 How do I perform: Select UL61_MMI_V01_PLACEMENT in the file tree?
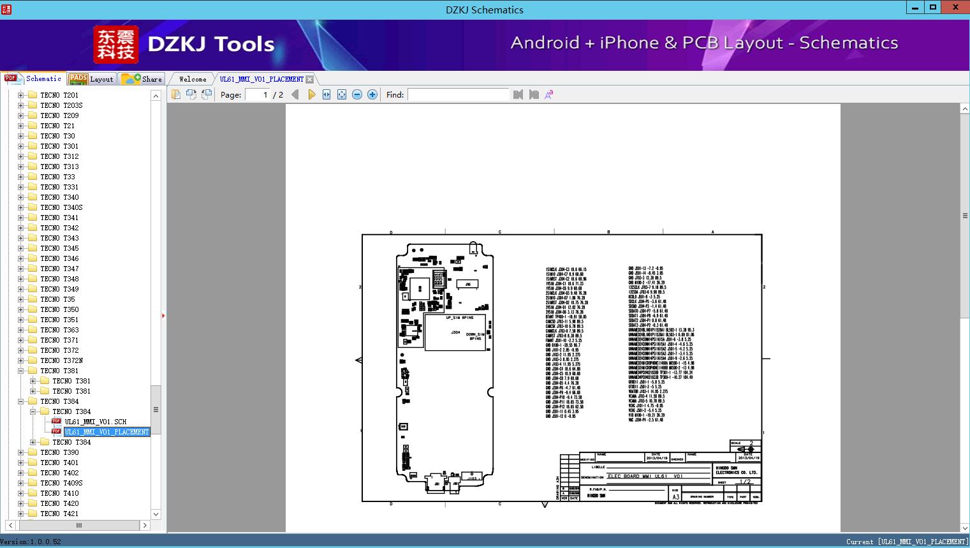(x=107, y=432)
